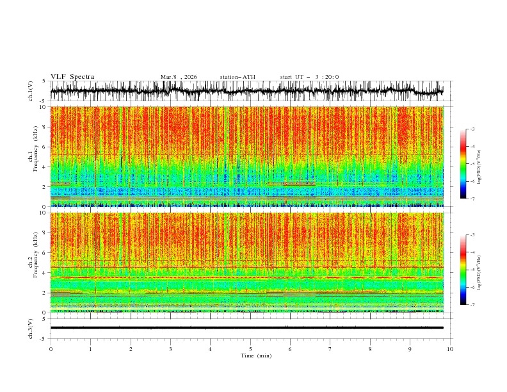
Task: Click the time axis tick label "9"
Action: tap(410, 349)
